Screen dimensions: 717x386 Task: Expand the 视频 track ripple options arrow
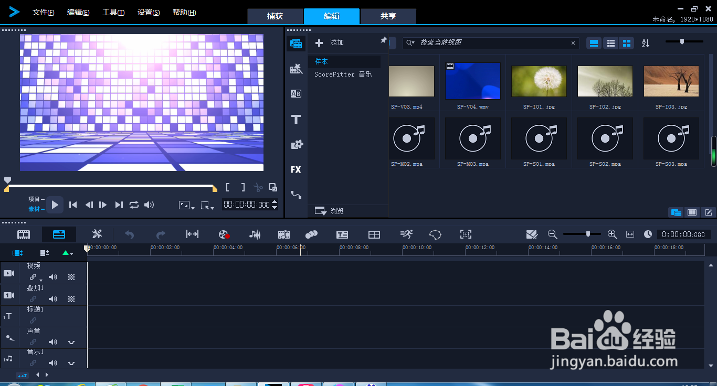[41, 281]
